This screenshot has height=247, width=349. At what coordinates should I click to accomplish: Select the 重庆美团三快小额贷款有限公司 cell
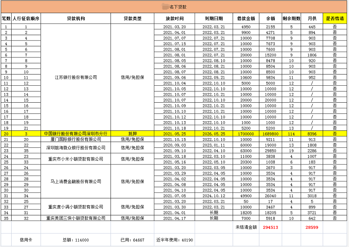click(x=76, y=218)
